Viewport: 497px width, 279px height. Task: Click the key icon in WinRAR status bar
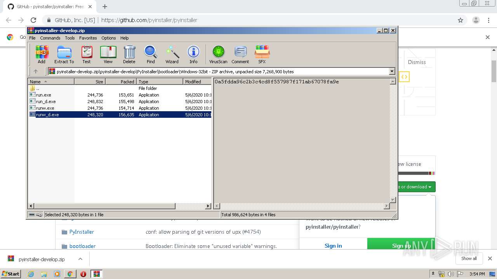click(39, 215)
